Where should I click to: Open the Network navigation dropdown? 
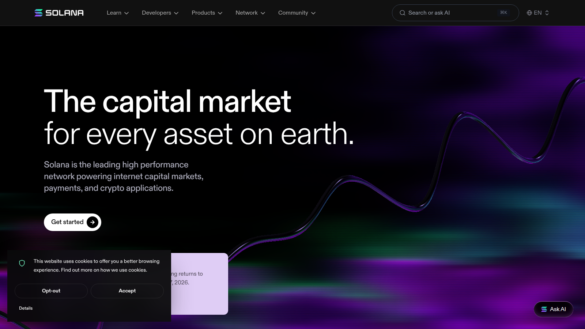pyautogui.click(x=250, y=13)
